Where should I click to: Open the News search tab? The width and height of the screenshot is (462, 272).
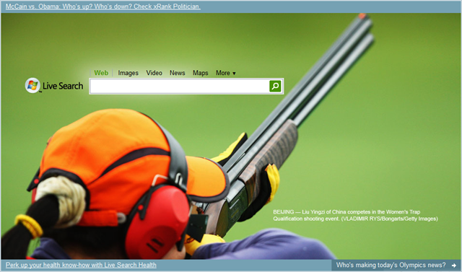[177, 73]
